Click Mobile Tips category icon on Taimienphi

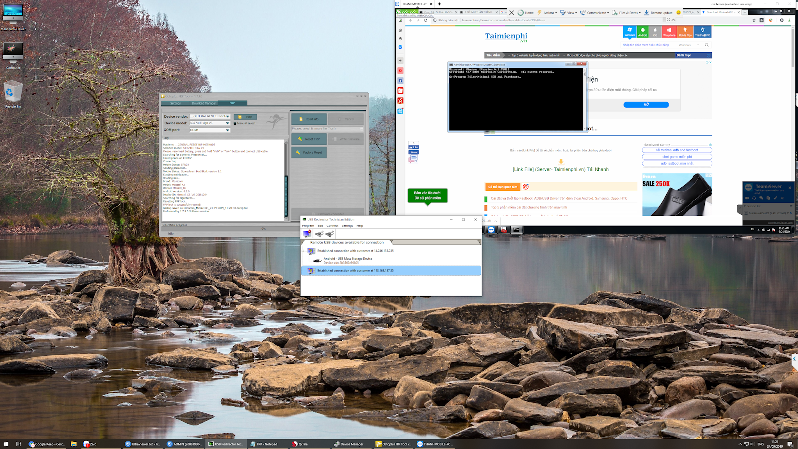pos(685,32)
